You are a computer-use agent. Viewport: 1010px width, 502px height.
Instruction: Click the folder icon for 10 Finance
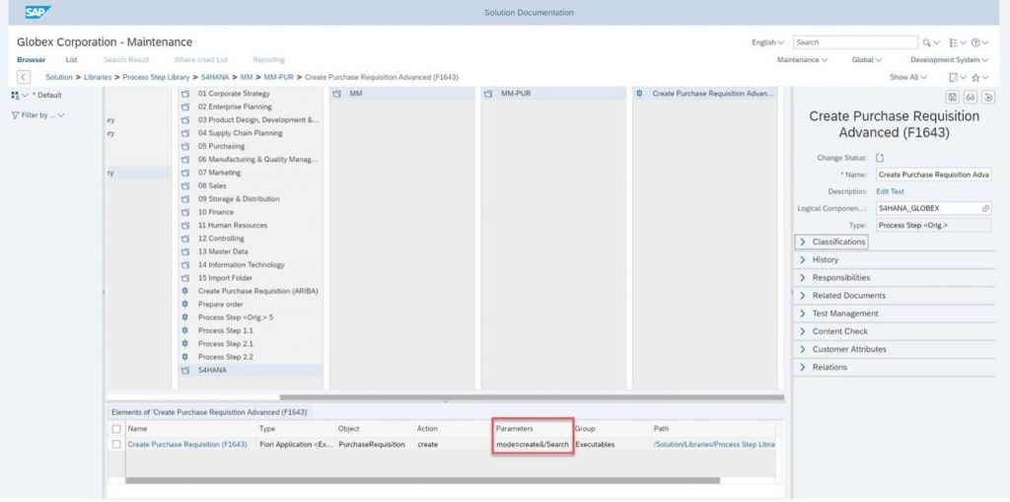185,212
